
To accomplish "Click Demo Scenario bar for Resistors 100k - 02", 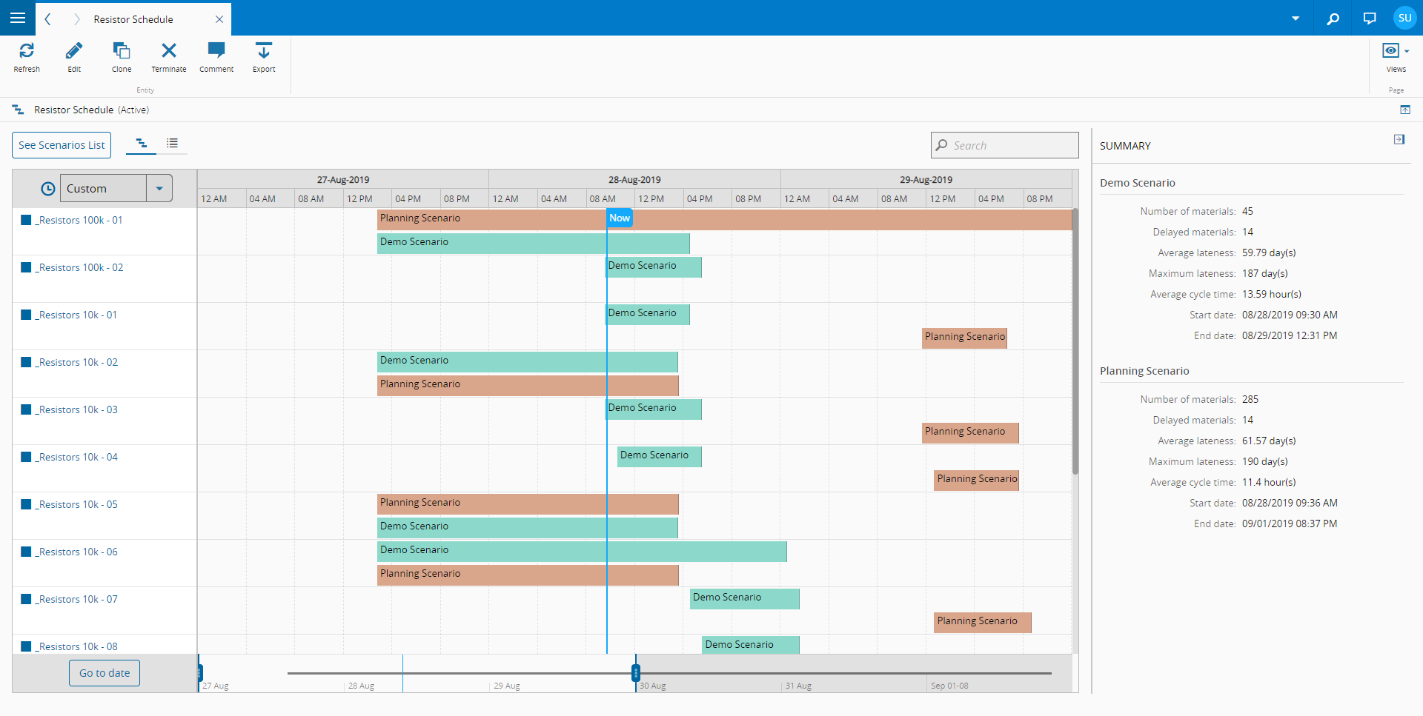I will pos(653,267).
